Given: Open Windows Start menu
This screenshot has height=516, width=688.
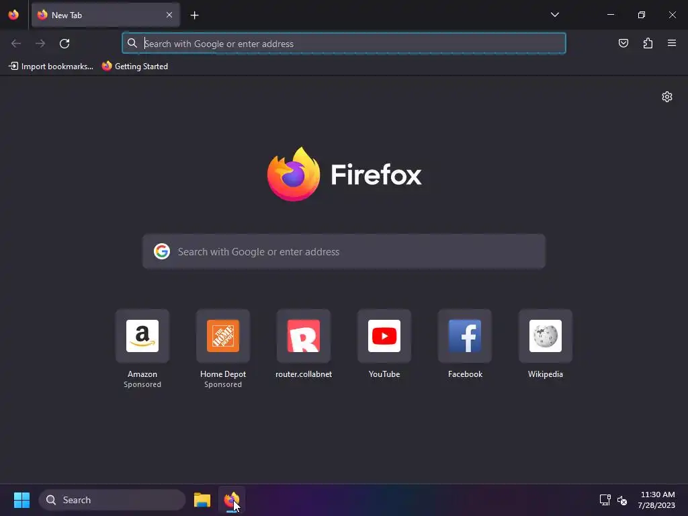Looking at the screenshot, I should pos(21,500).
